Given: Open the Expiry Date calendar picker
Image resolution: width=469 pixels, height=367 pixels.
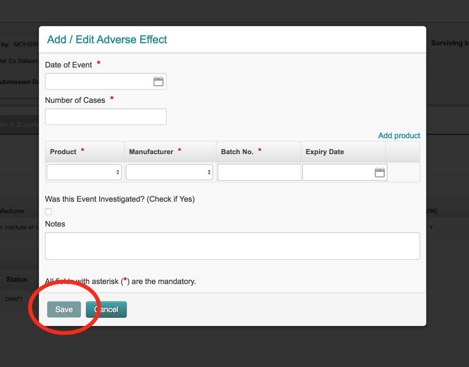Looking at the screenshot, I should click(x=379, y=172).
